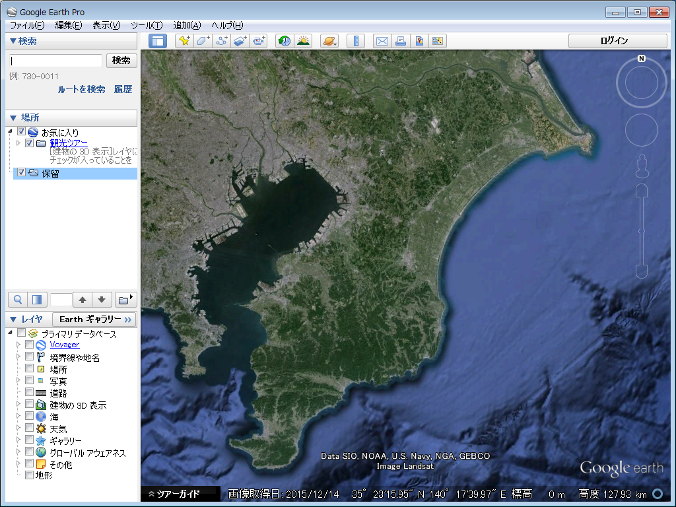Expand the Voyager layer node

[x=18, y=345]
